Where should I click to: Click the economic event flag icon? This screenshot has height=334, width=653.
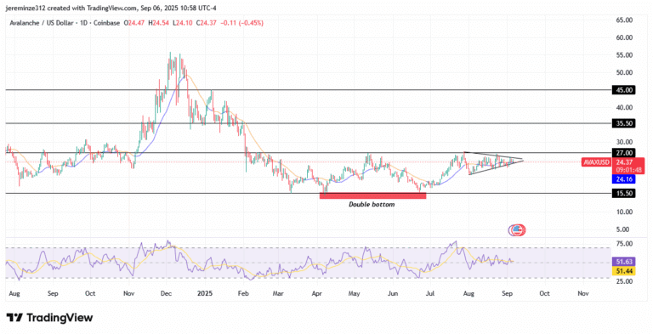[x=517, y=229]
